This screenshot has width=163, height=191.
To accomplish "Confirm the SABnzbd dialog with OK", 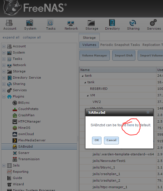I will (97, 140).
